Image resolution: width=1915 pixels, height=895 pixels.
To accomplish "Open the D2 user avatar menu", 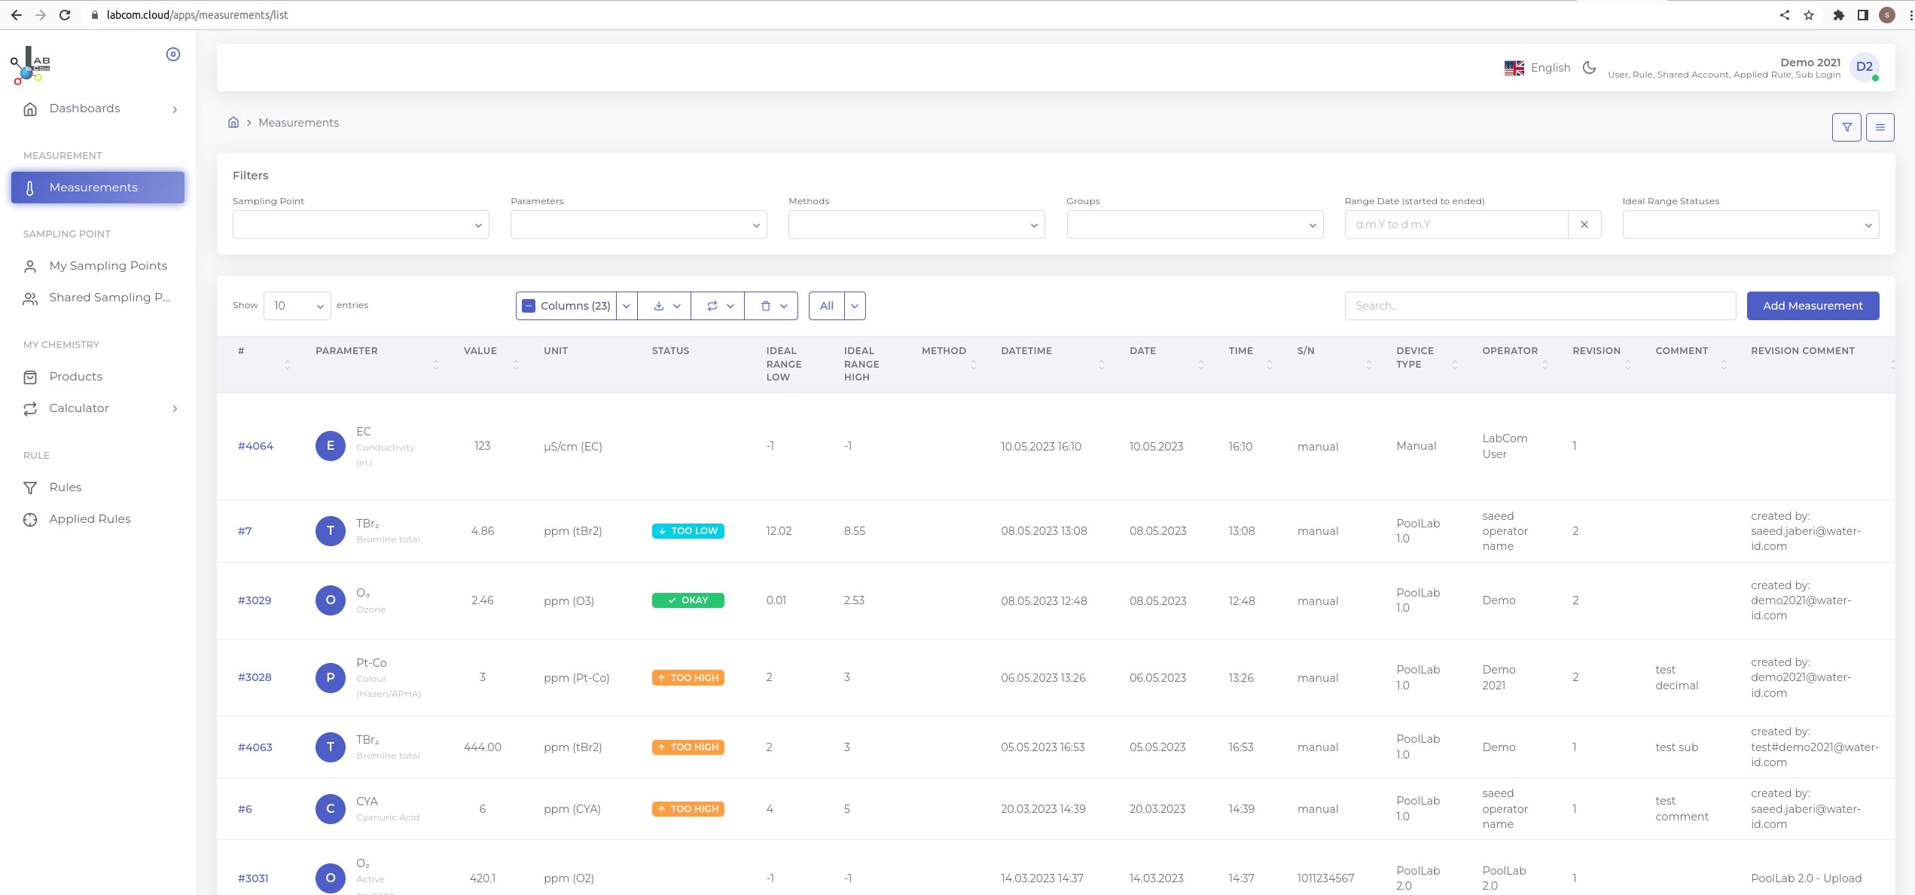I will (1865, 67).
